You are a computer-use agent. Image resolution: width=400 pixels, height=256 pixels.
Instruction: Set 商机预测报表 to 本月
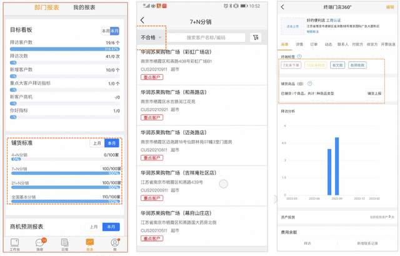click(112, 227)
